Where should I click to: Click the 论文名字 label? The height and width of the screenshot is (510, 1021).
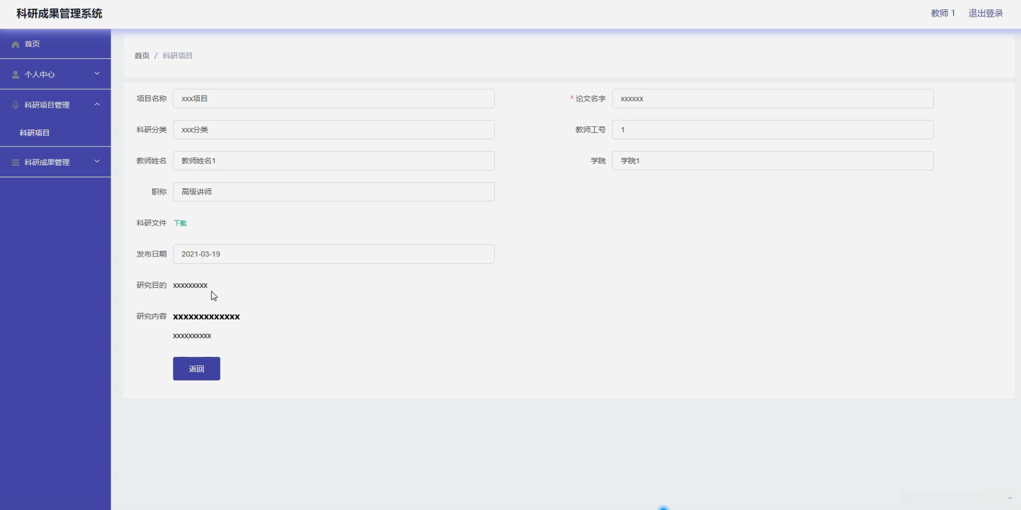pyautogui.click(x=590, y=99)
